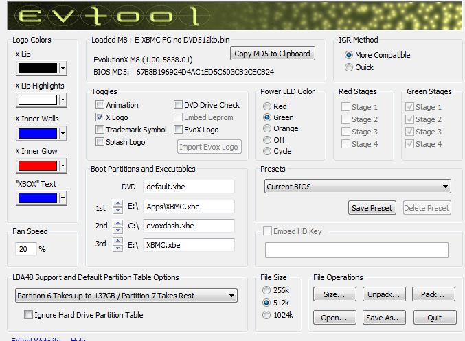Screen dimensions: 465x341
Task: Increase the 1st boot partition spinner up
Action: (x=117, y=203)
